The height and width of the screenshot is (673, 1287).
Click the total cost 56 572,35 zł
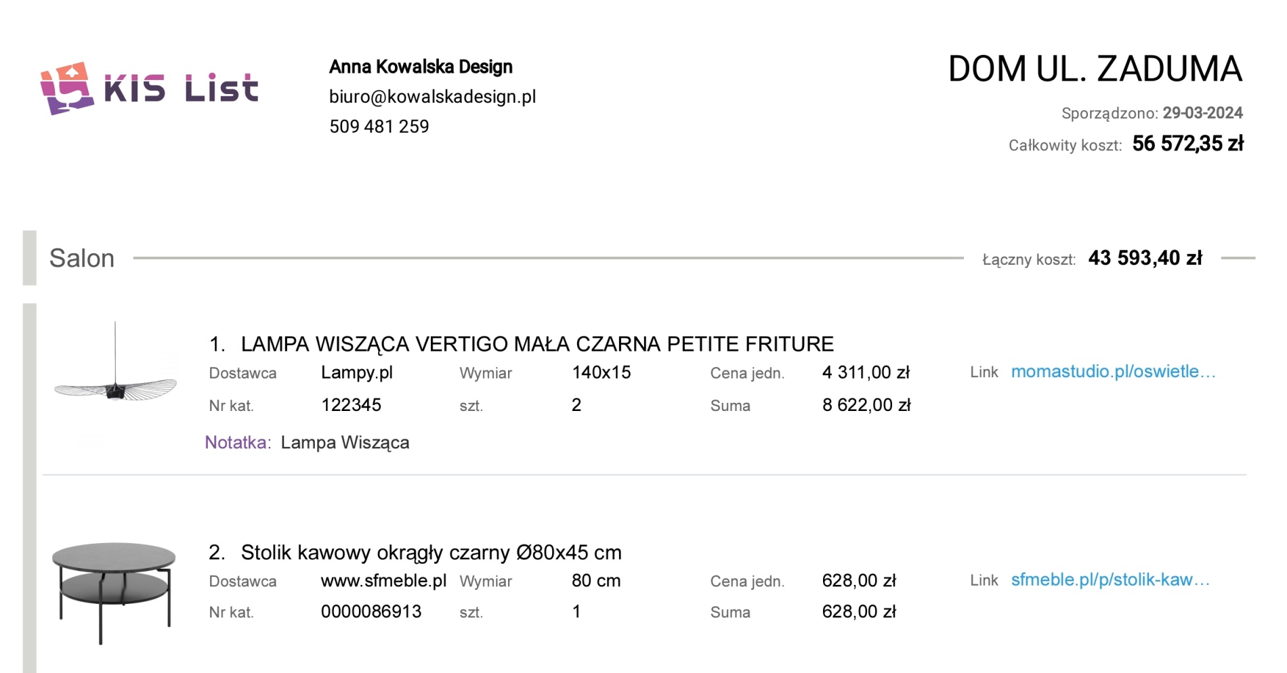(x=1187, y=144)
